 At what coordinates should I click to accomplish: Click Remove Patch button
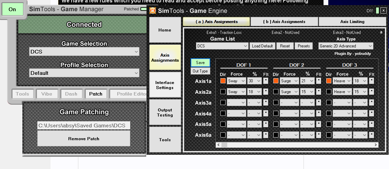point(84,139)
